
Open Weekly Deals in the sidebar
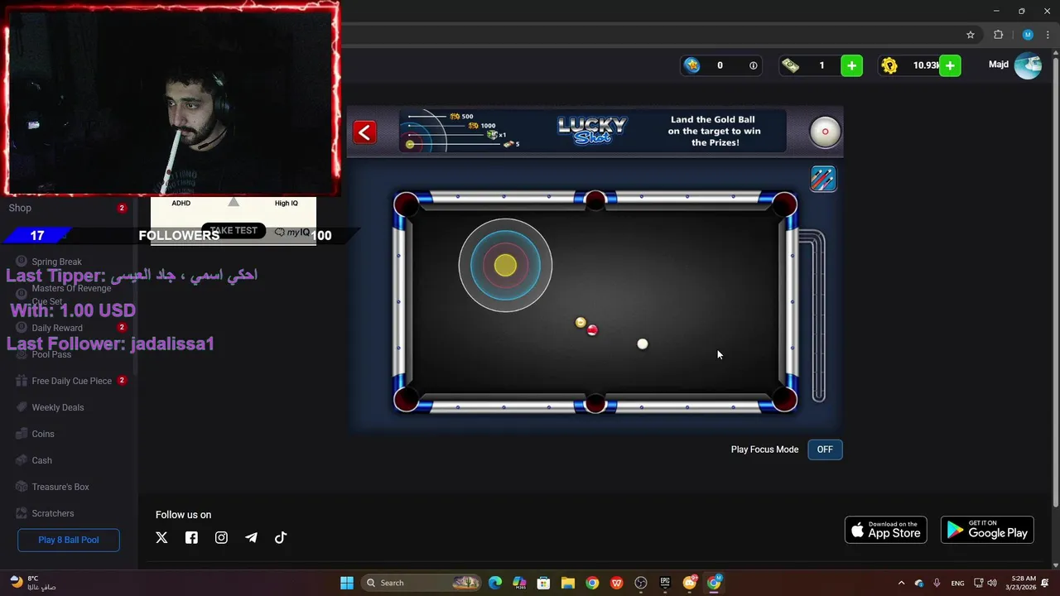pyautogui.click(x=57, y=407)
